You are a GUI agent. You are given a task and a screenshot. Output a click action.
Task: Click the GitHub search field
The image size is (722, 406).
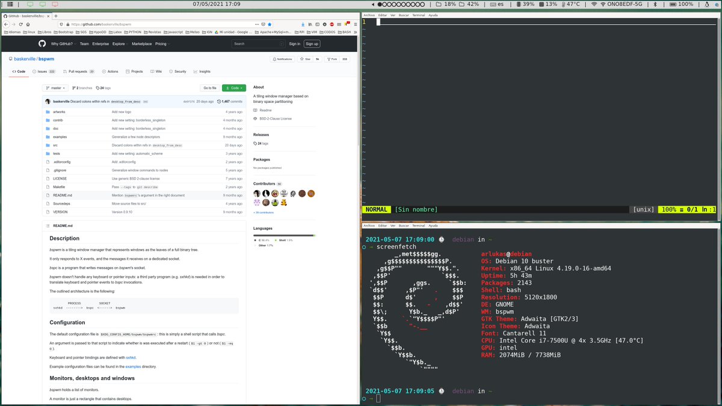click(x=259, y=43)
